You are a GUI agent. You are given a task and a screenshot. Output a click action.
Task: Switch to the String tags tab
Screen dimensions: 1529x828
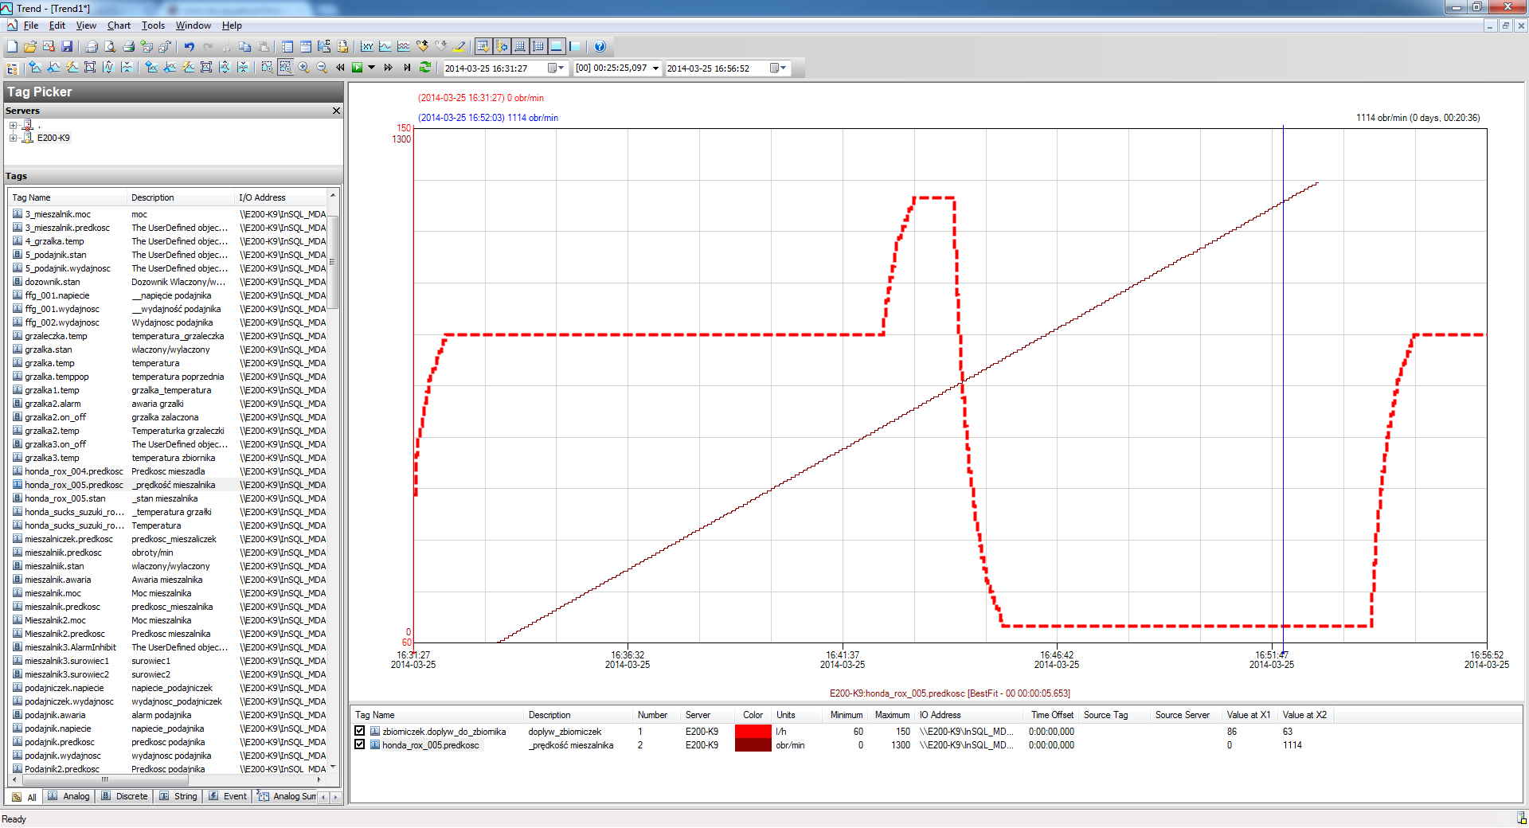[x=178, y=796]
